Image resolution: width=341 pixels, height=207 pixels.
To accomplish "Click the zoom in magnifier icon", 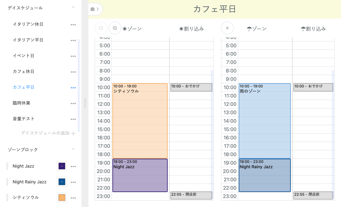I will click(115, 28).
